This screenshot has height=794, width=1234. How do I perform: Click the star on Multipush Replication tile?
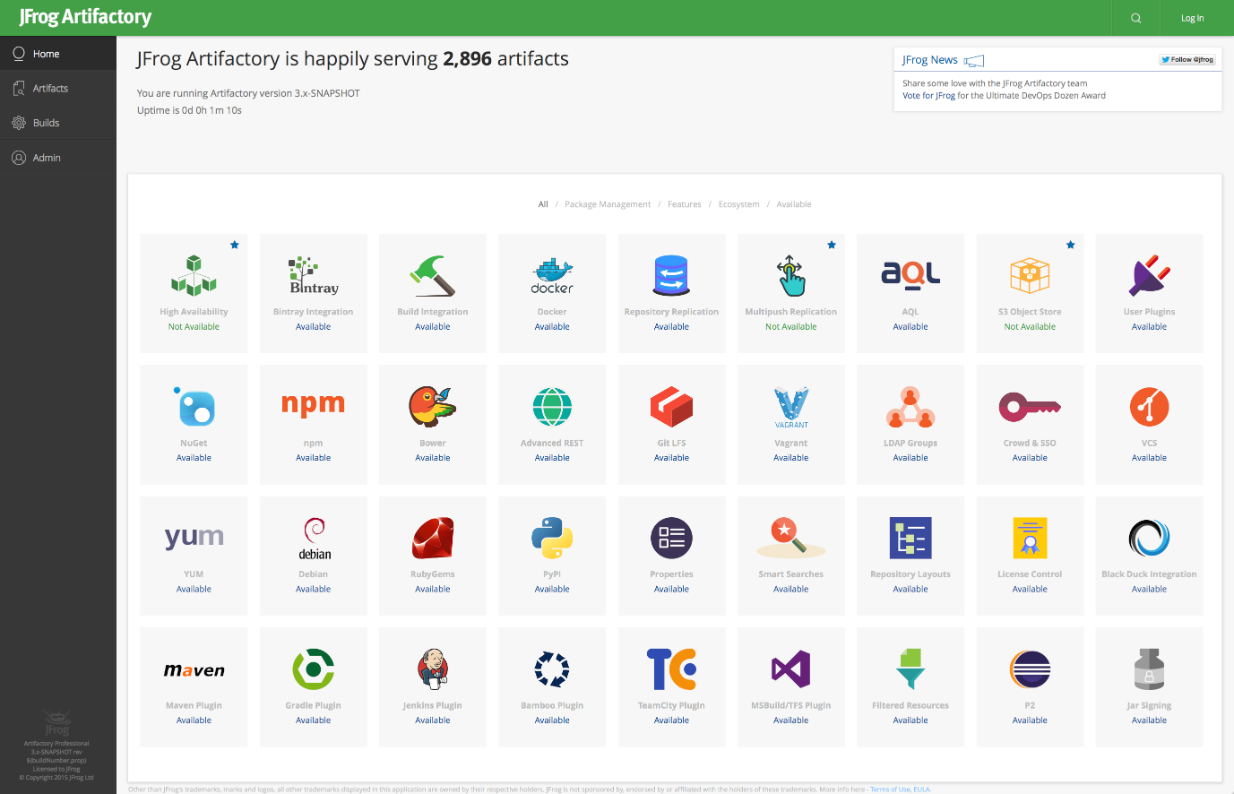(x=832, y=245)
